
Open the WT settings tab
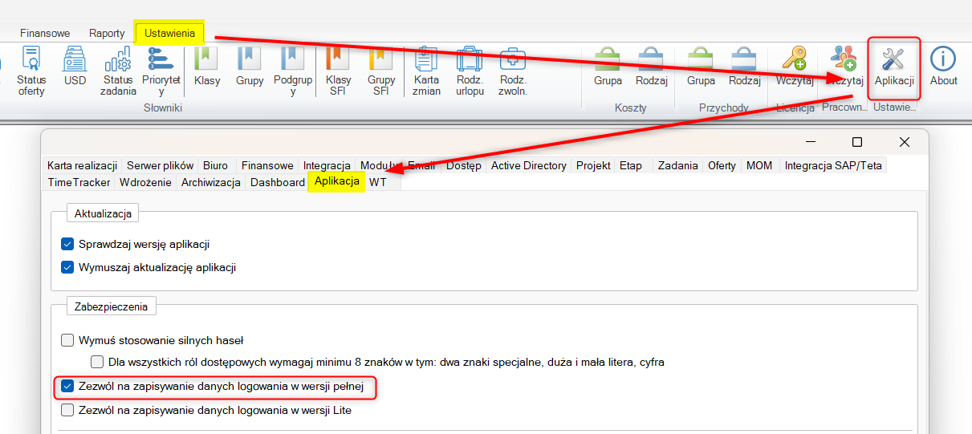click(377, 182)
